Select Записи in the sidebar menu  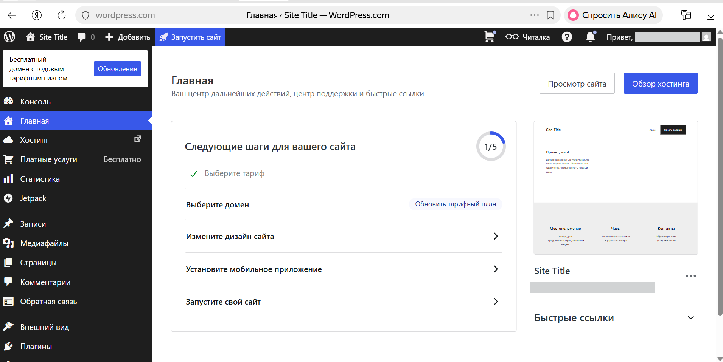34,224
